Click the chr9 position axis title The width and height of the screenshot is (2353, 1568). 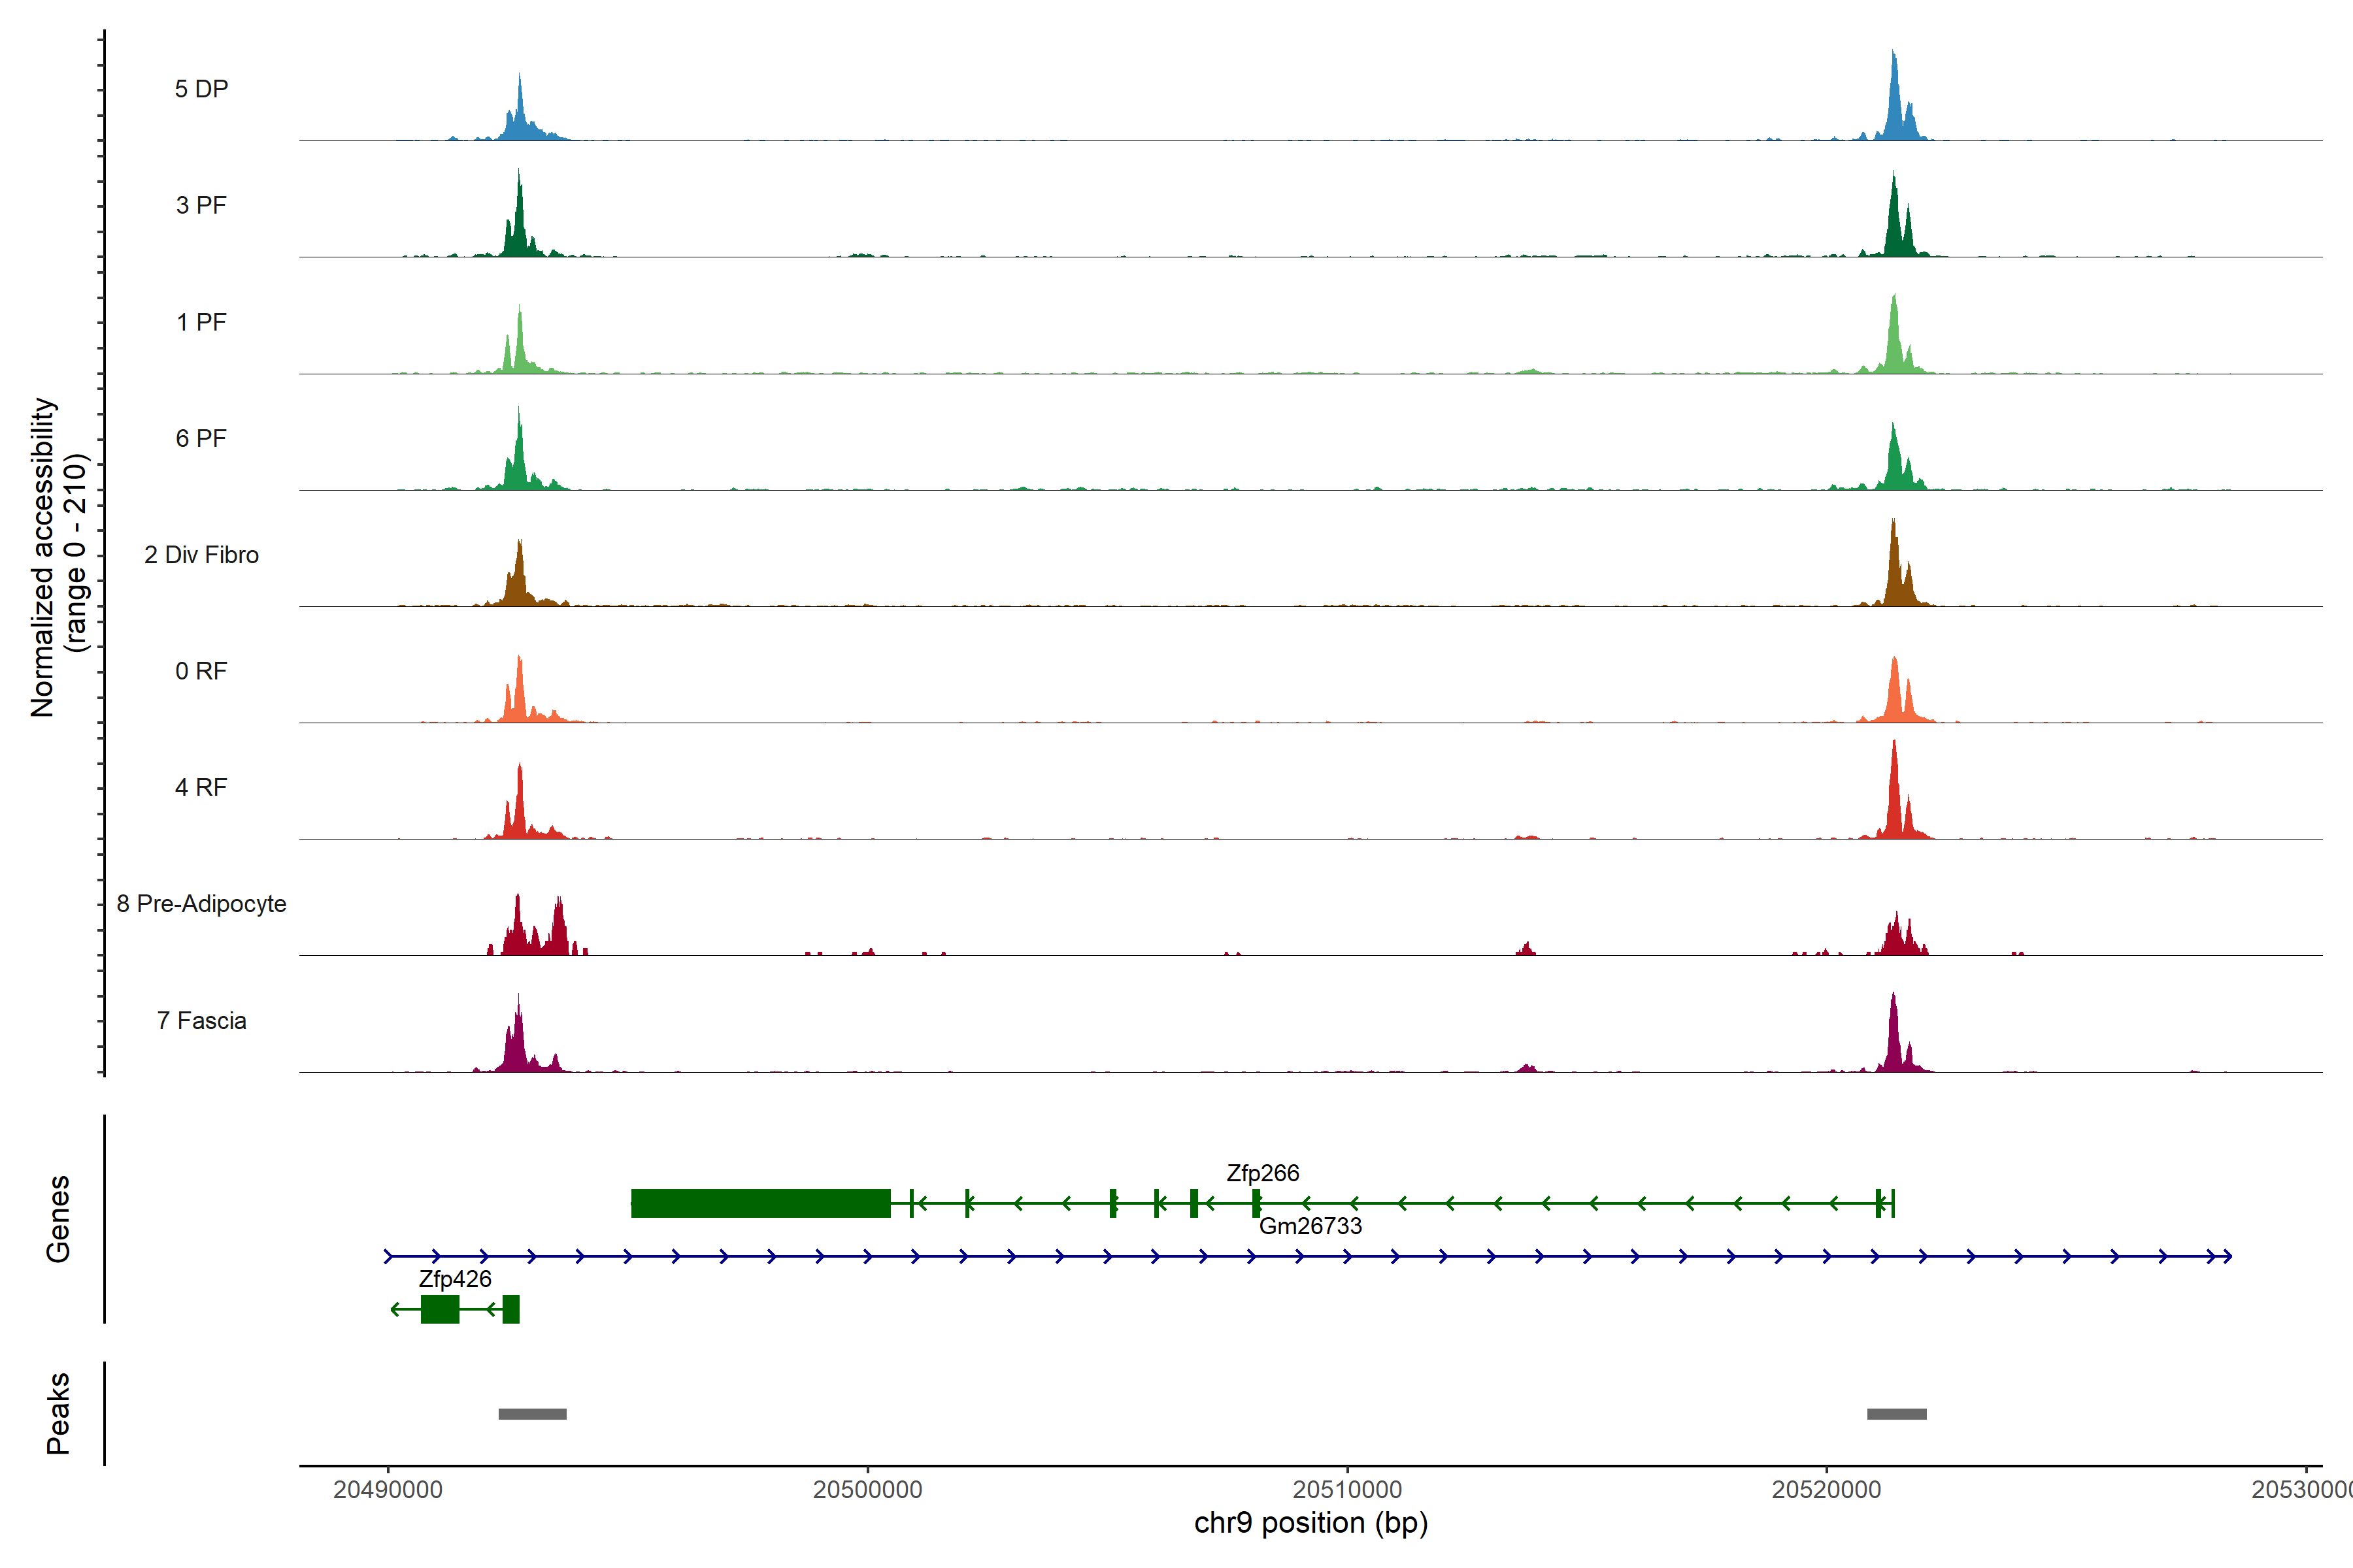(1310, 1523)
